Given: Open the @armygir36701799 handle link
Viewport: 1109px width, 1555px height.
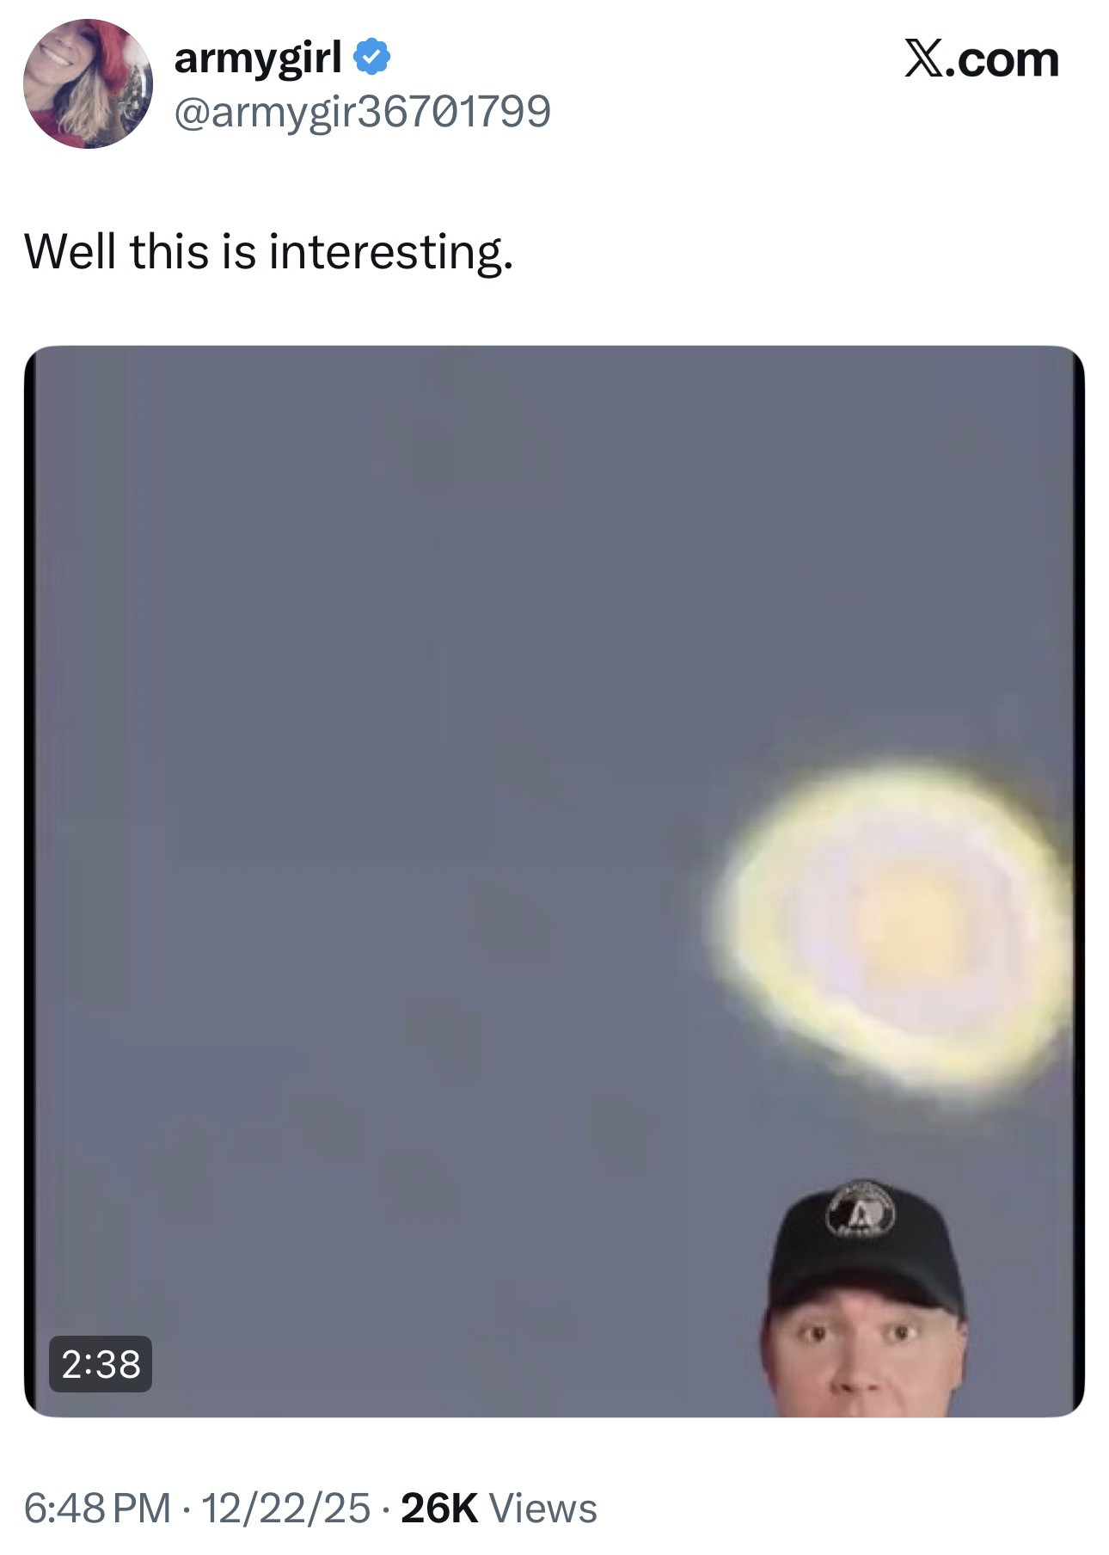Looking at the screenshot, I should (362, 111).
